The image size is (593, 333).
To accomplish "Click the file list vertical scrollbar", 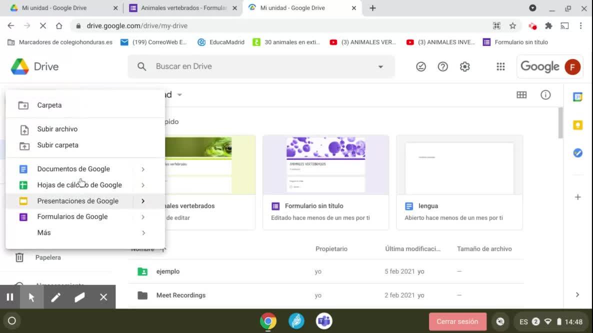I will [560, 123].
